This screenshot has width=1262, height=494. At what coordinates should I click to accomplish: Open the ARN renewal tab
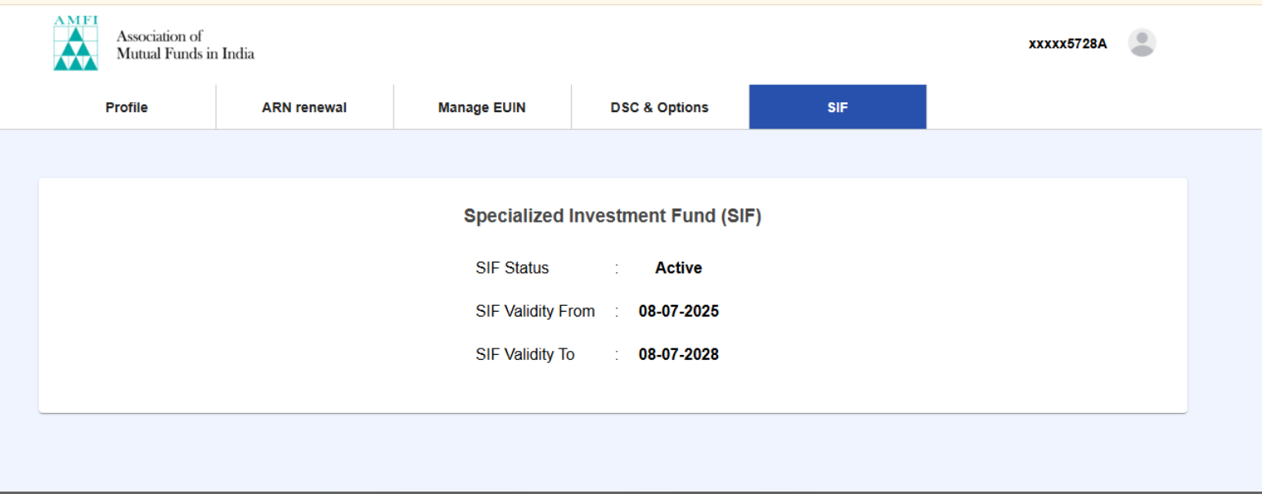pyautogui.click(x=304, y=107)
